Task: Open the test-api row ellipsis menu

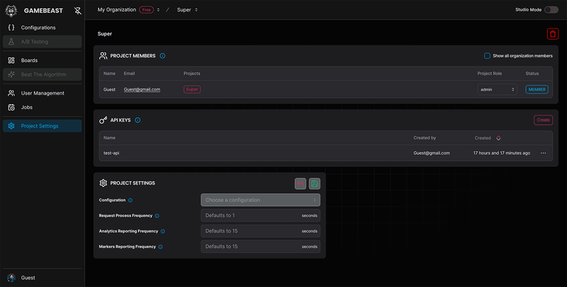Action: point(543,153)
